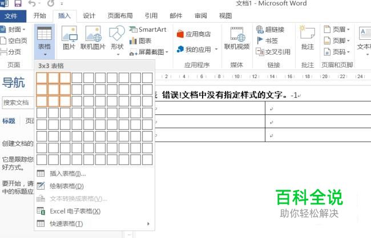Open 联机图片 online pictures
371x238 pixels.
coord(93,38)
